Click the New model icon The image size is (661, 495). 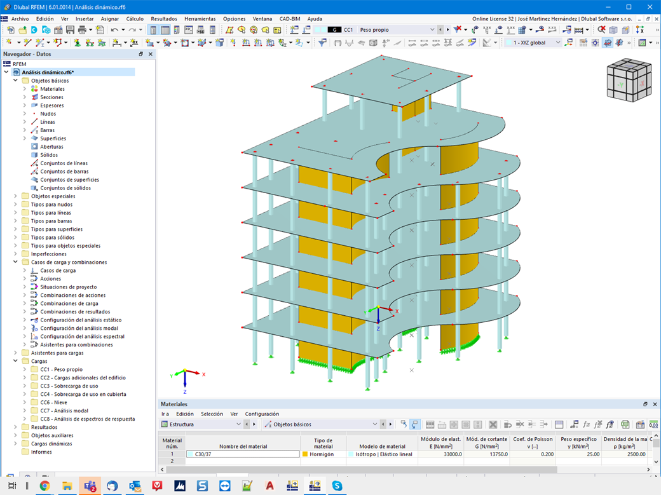click(11, 30)
